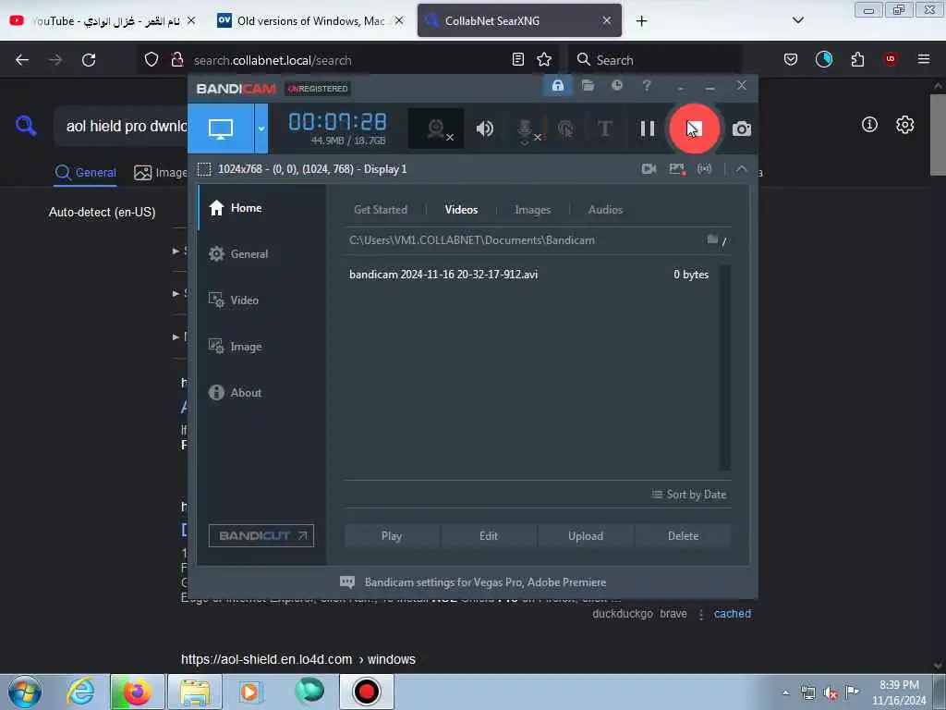The height and width of the screenshot is (710, 946).
Task: Click the selection rectangle icon beside 1024x768
Action: coord(204,169)
